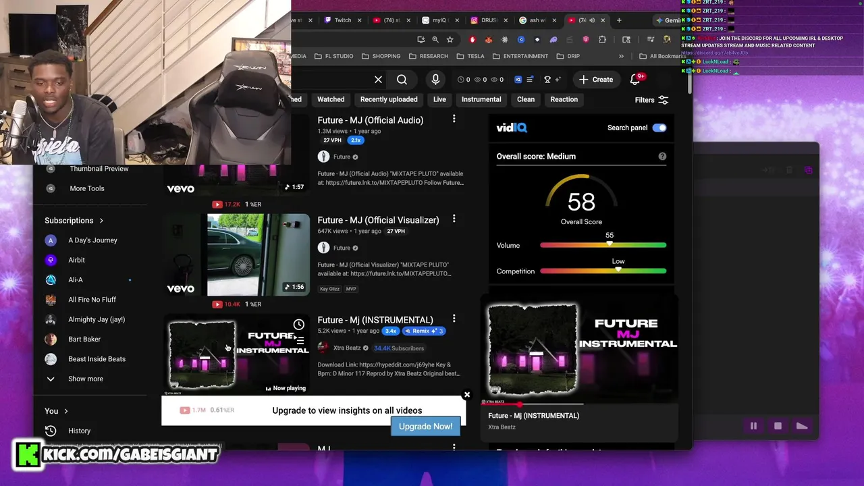
Task: Open the ENTERTAINMENT bookmarks folder
Action: pyautogui.click(x=520, y=56)
